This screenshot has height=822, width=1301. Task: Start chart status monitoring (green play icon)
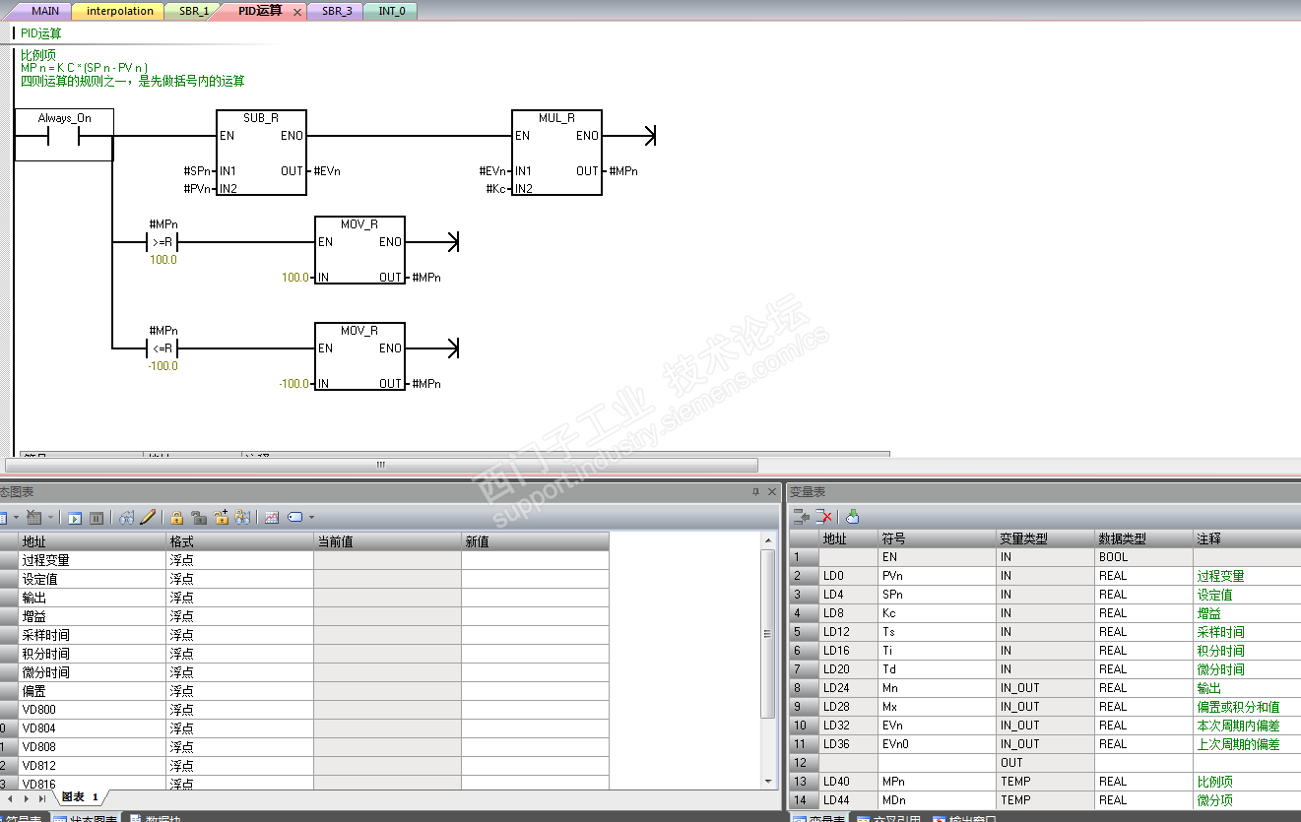coord(75,518)
